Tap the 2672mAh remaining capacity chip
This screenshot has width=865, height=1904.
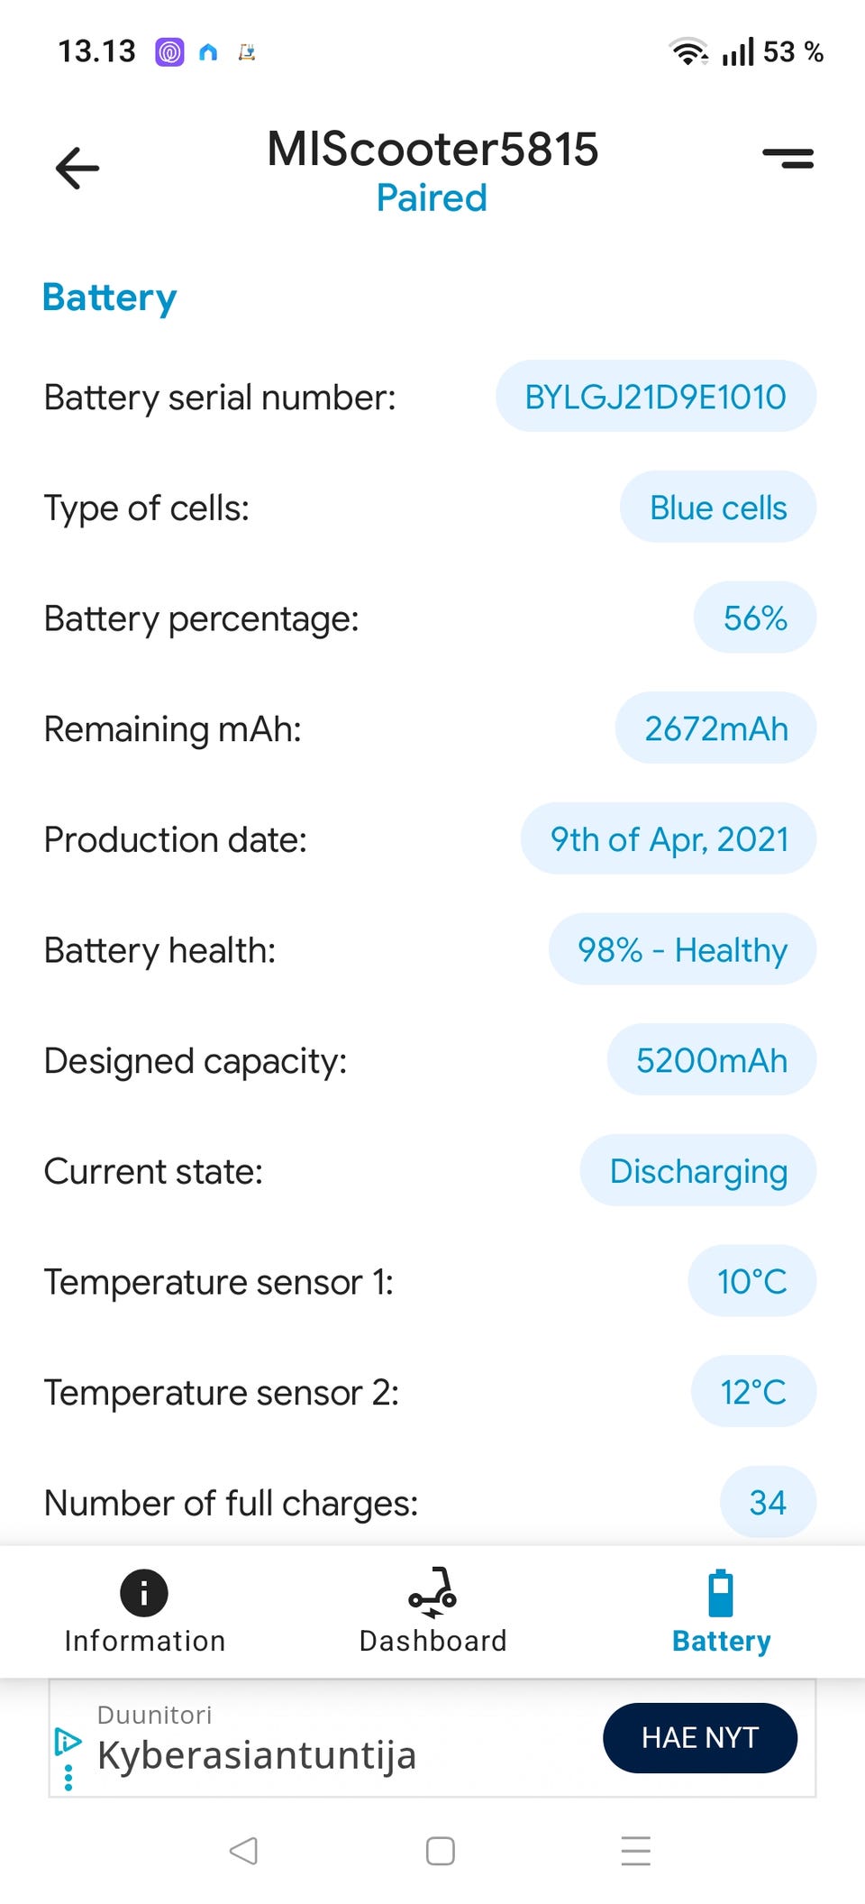(715, 728)
